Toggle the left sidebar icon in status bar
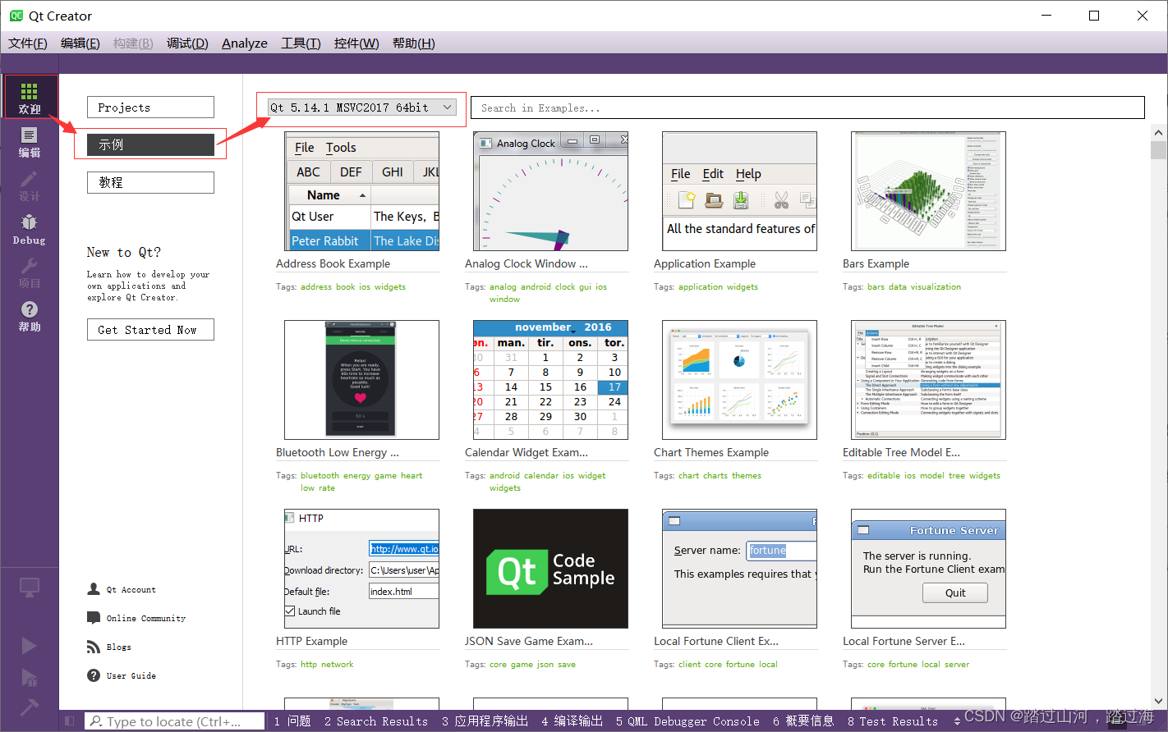 [70, 721]
